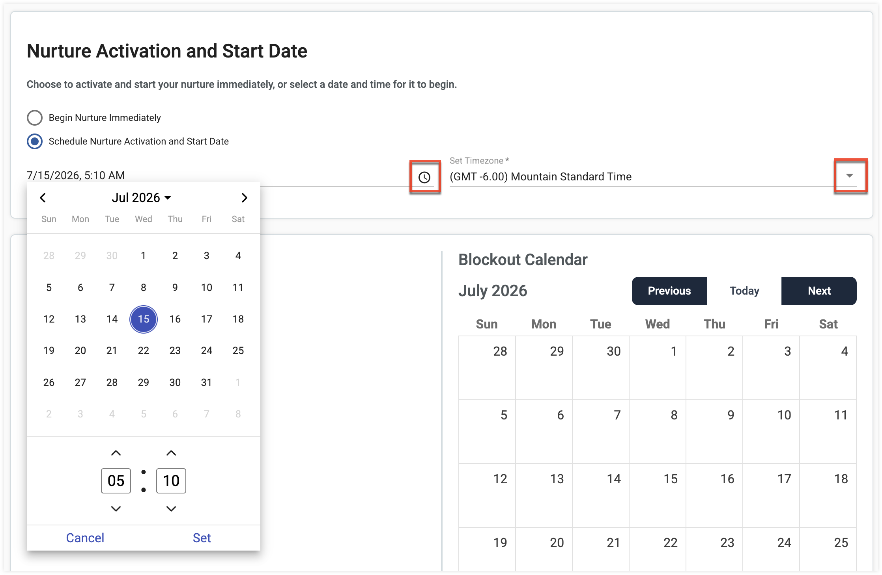This screenshot has width=882, height=575.
Task: Click day 6 in Blockout Calendar
Action: [544, 432]
